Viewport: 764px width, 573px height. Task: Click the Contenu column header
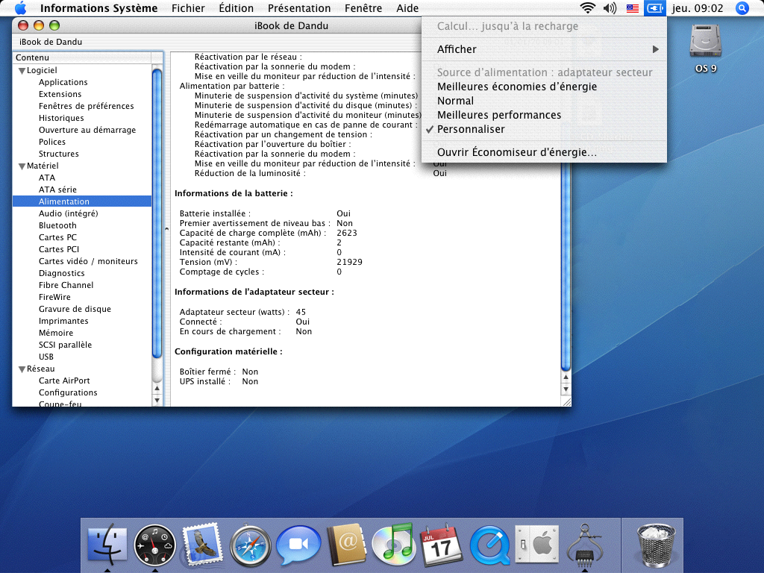tap(82, 57)
